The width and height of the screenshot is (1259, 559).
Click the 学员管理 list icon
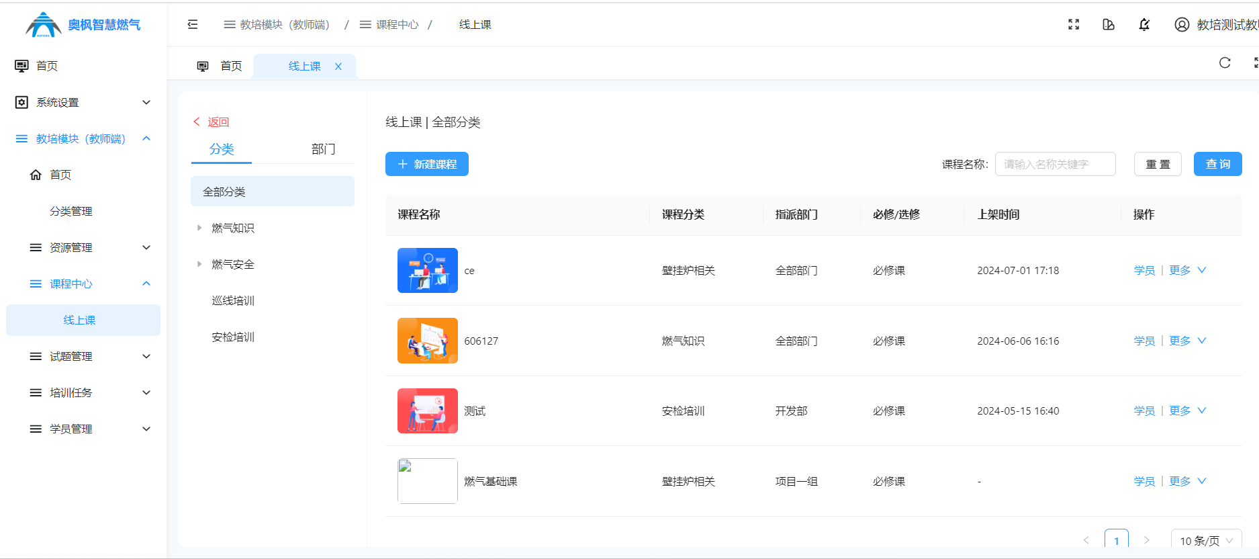point(36,429)
